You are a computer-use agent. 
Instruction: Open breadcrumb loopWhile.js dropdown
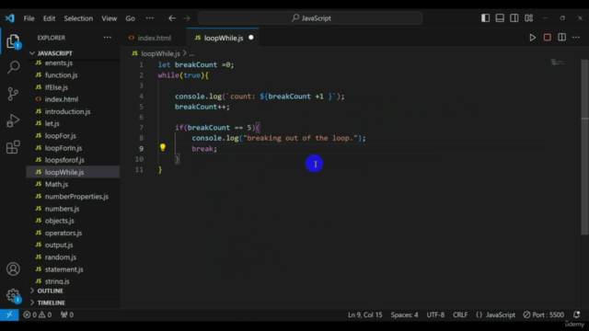[x=160, y=53]
